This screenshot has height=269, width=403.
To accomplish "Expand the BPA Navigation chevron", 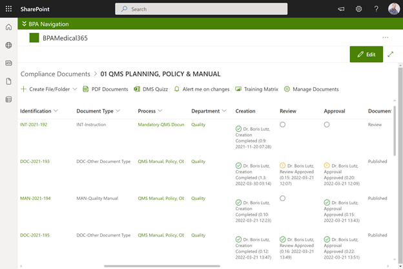I will tap(24, 23).
